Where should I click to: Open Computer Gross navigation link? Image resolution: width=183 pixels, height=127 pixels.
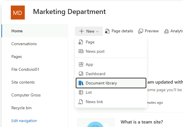(26, 95)
